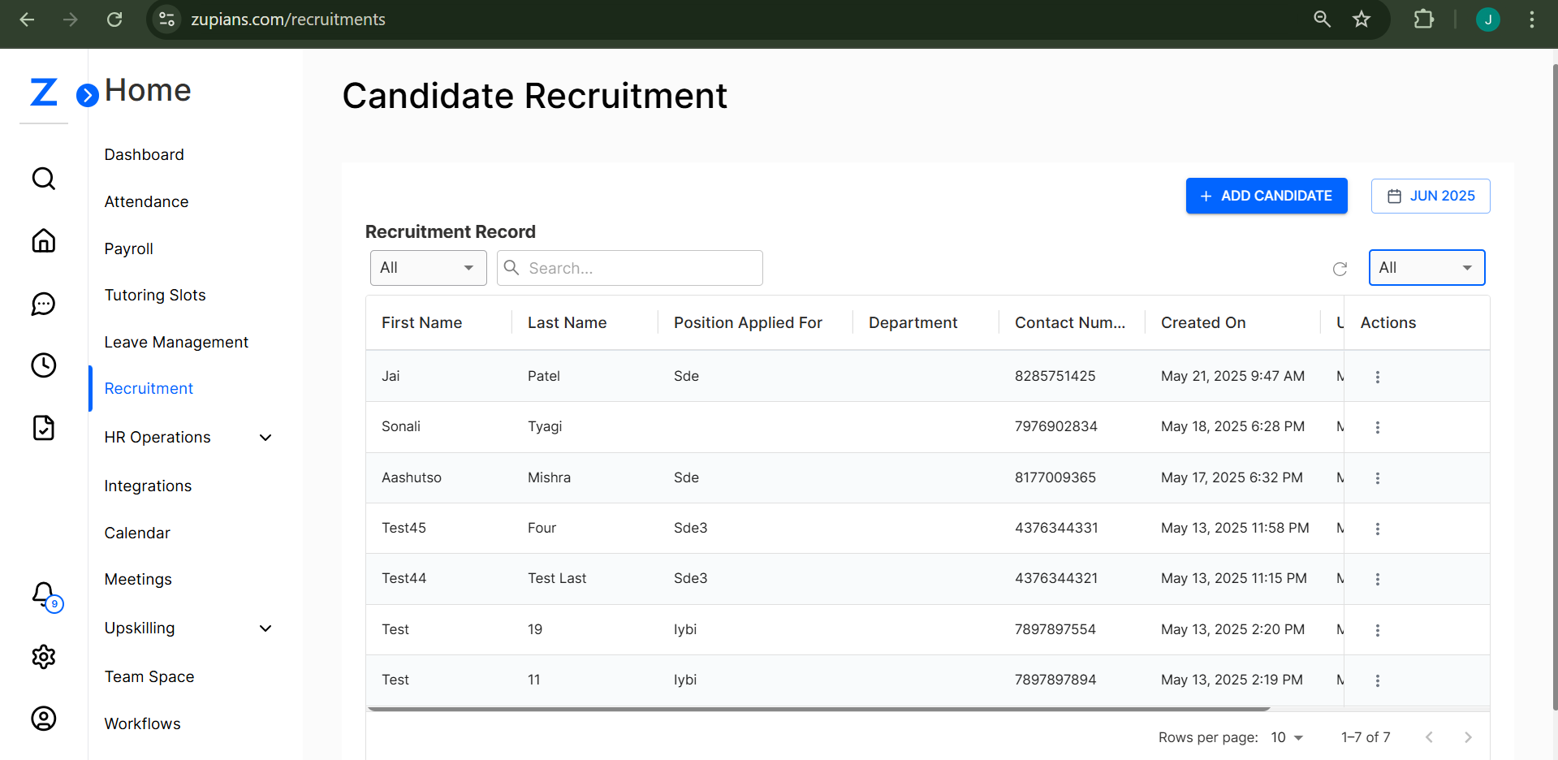Select Recruitment in the navigation menu

pyautogui.click(x=148, y=388)
